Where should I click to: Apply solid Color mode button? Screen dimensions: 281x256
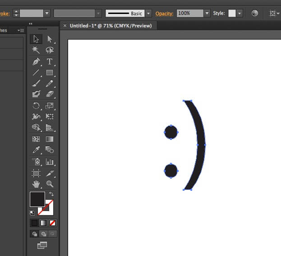[34, 223]
